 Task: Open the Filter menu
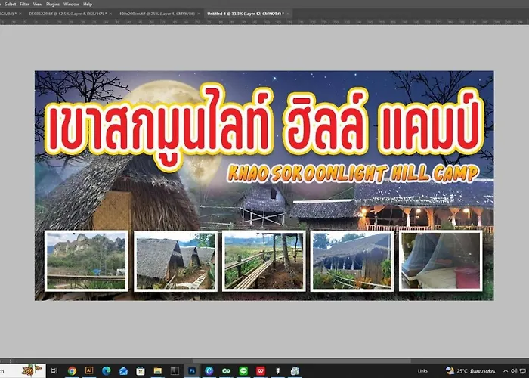click(x=25, y=4)
